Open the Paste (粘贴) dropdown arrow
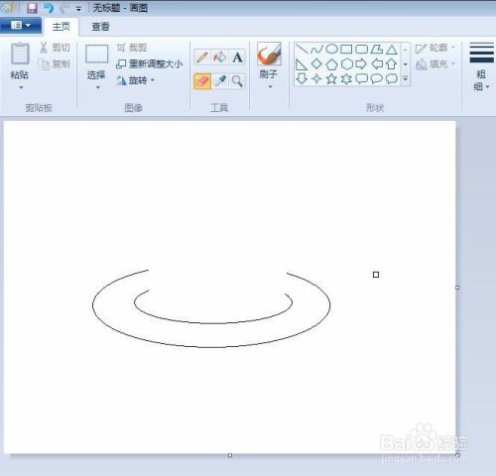The height and width of the screenshot is (476, 496). tap(21, 87)
